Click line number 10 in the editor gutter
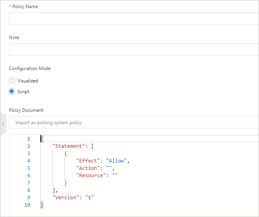The height and width of the screenshot is (217, 259). [27, 205]
